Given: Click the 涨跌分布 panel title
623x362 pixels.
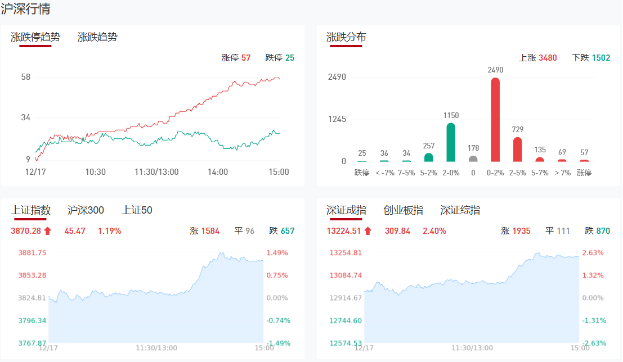Looking at the screenshot, I should pyautogui.click(x=346, y=37).
